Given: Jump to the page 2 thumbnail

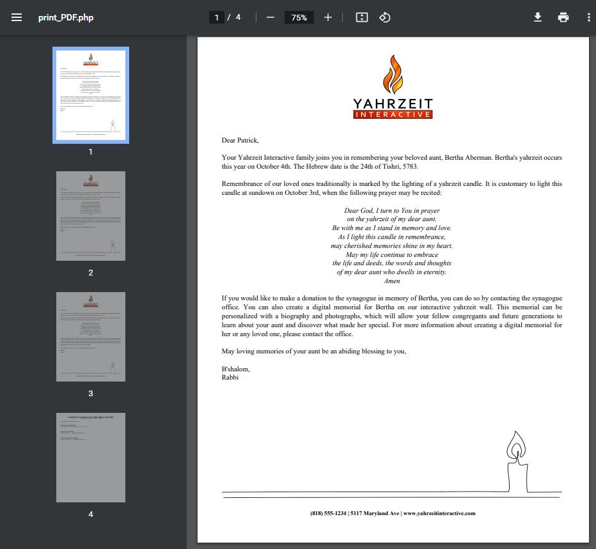Looking at the screenshot, I should 90,215.
